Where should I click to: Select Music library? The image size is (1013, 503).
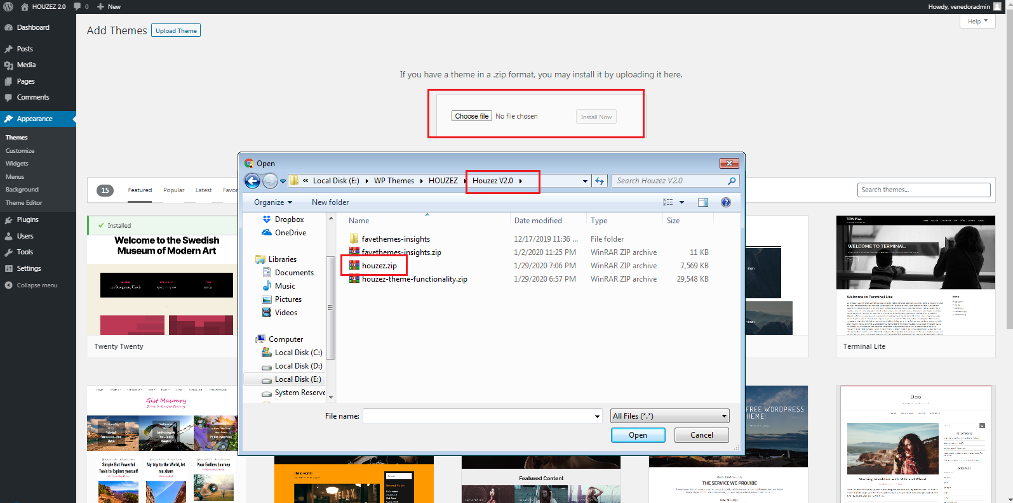pyautogui.click(x=285, y=286)
